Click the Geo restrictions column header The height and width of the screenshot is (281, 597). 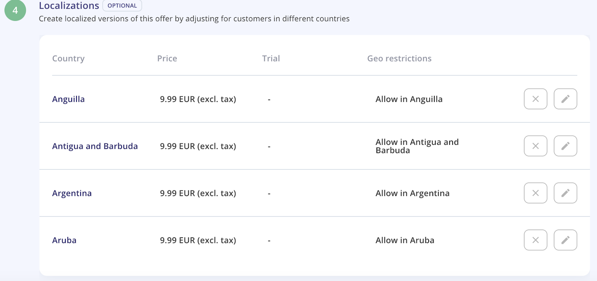click(x=399, y=59)
